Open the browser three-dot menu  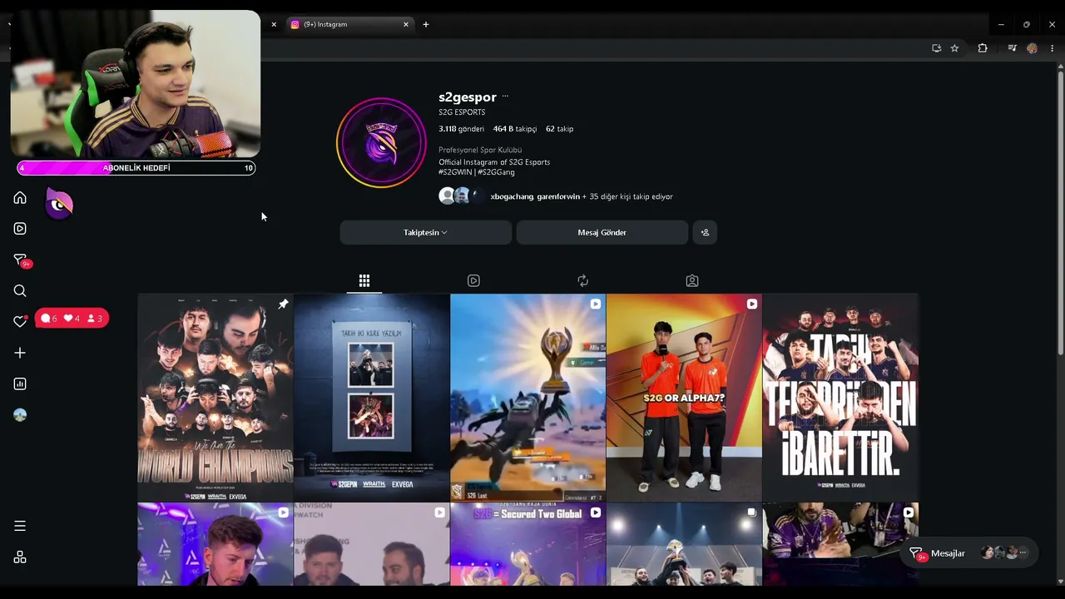[x=1053, y=48]
